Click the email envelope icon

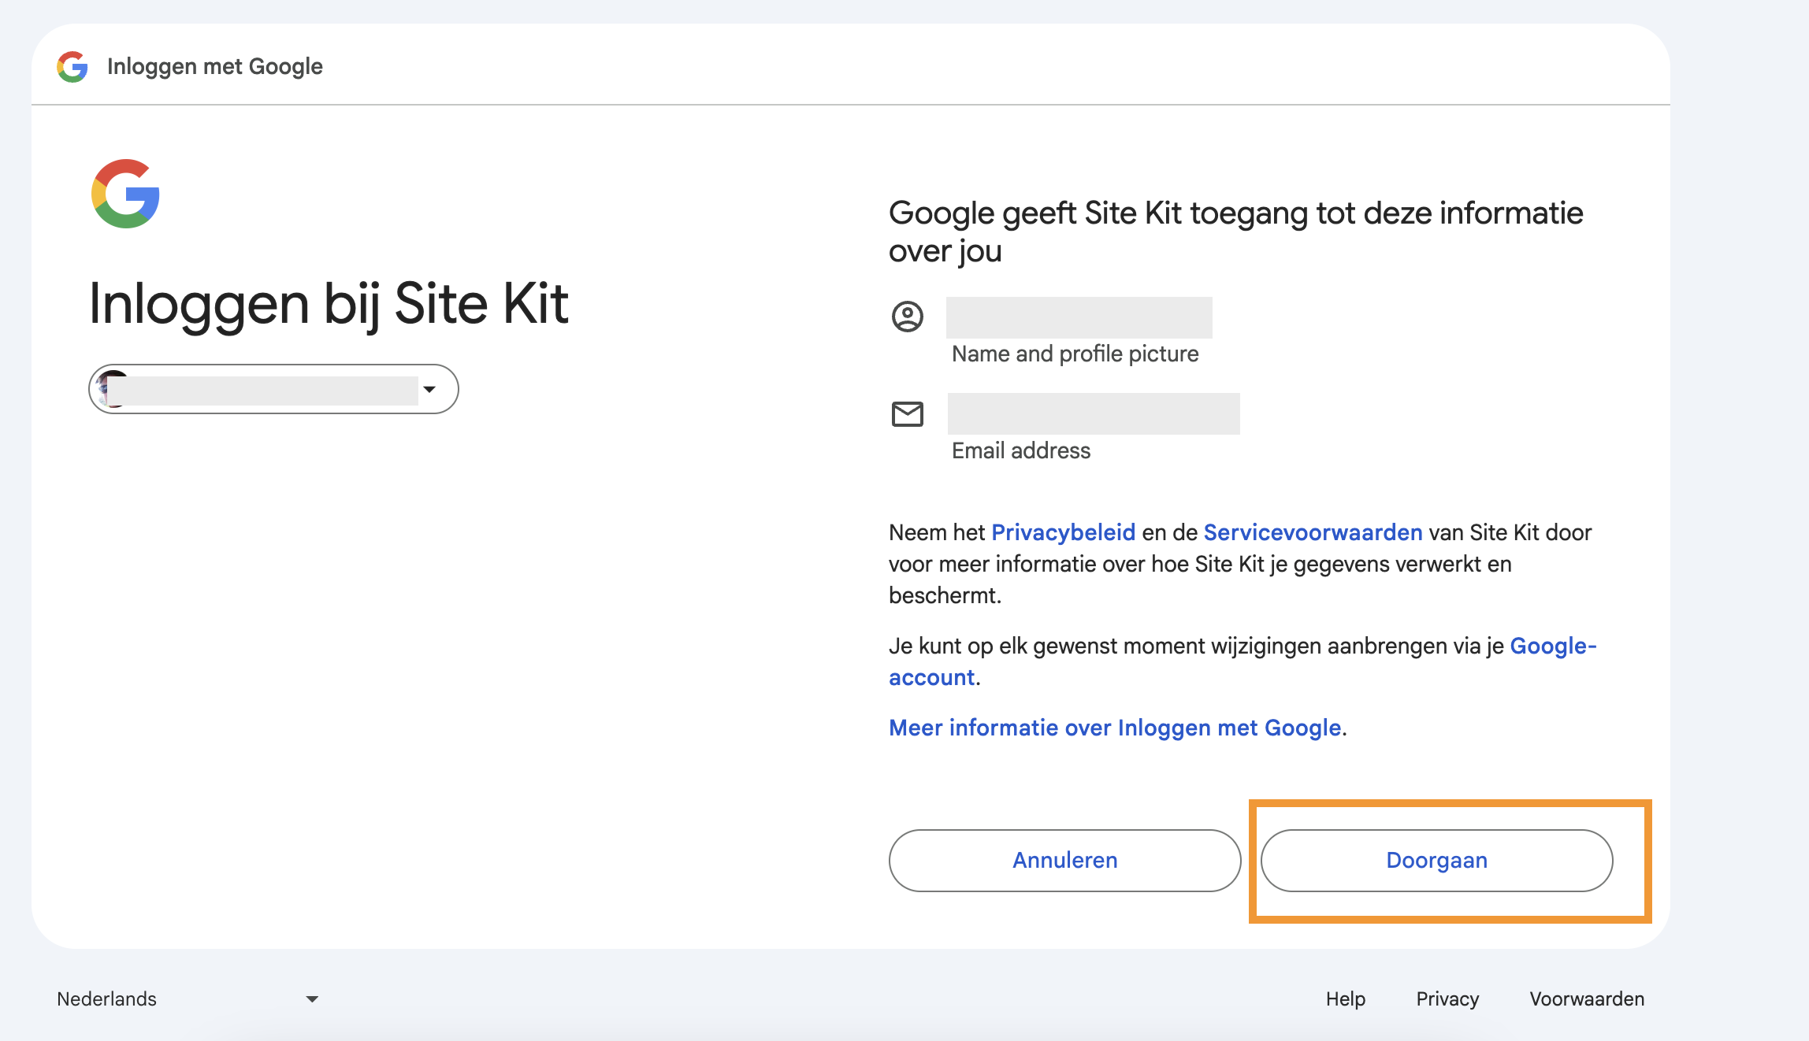click(x=907, y=413)
